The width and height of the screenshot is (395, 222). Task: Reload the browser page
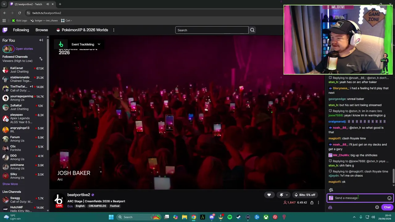19,13
